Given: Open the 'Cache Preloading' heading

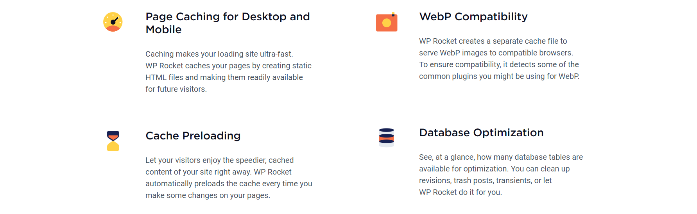Looking at the screenshot, I should tap(193, 136).
